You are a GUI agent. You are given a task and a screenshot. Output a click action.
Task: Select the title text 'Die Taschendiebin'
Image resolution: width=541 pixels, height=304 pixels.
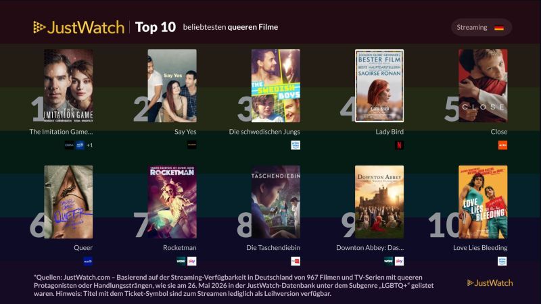click(273, 247)
